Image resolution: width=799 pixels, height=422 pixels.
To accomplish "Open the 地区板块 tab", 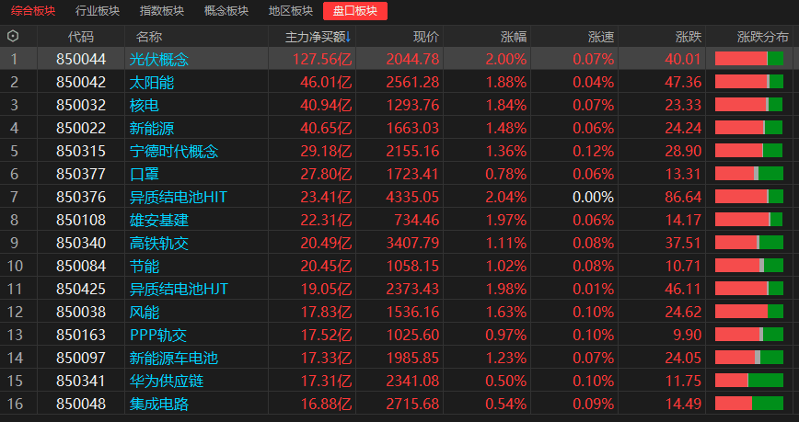I will pos(291,11).
